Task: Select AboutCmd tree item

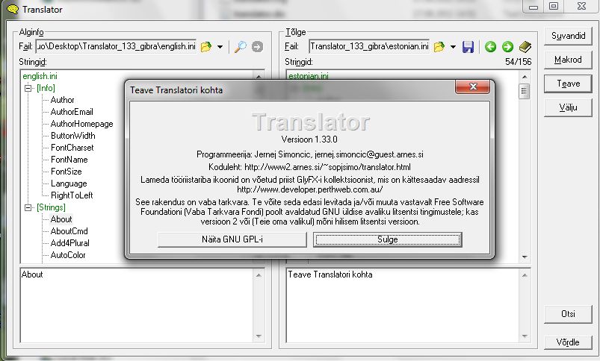Action: point(69,231)
